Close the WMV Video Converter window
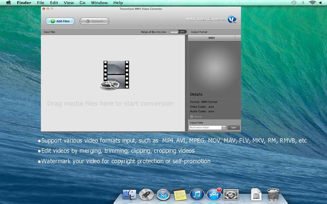The image size is (327, 204). coord(44,9)
